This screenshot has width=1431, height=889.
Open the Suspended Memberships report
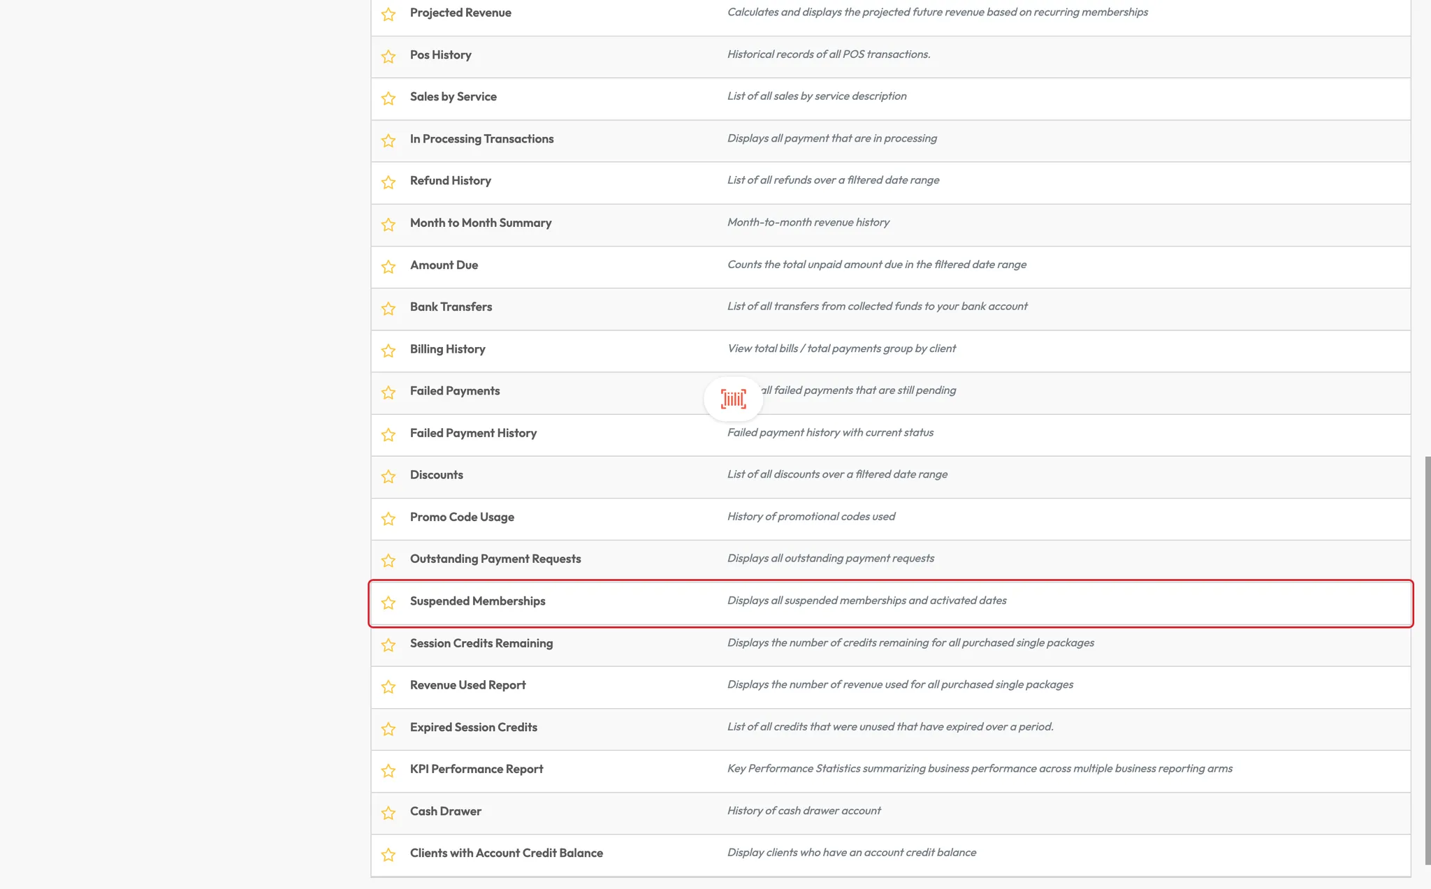[477, 601]
